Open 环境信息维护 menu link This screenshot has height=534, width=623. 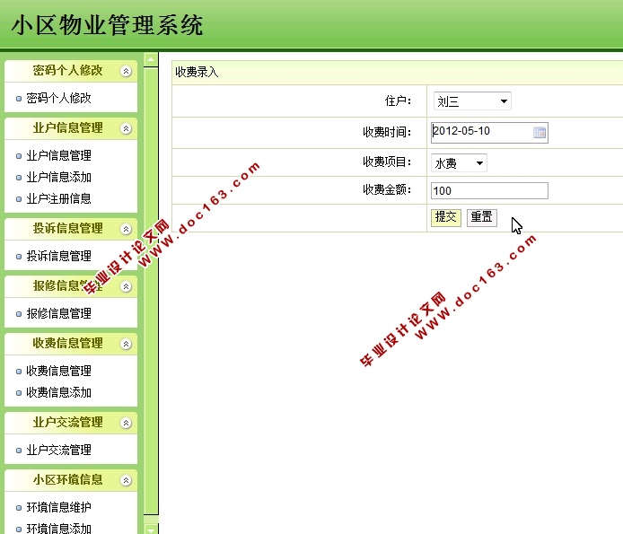tap(58, 507)
